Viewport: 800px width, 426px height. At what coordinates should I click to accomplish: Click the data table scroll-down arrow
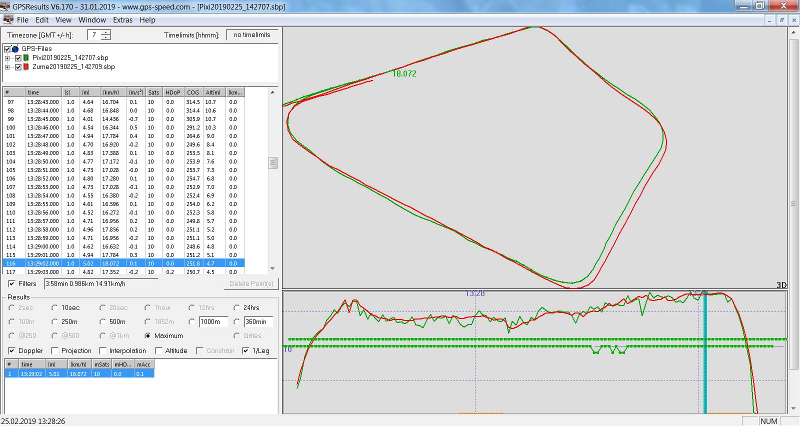(x=272, y=268)
